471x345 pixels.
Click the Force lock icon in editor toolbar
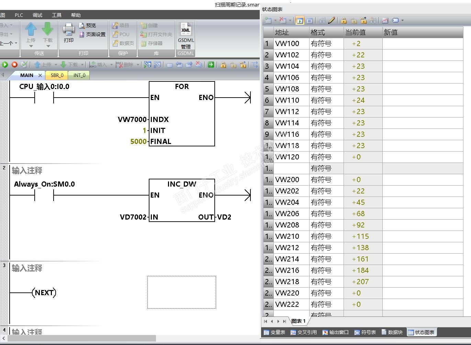pos(223,65)
